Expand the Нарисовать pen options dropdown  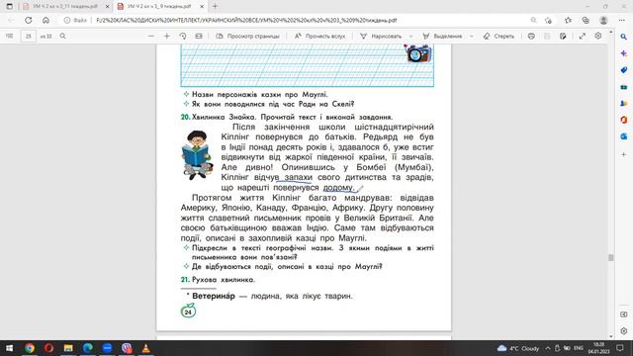[411, 36]
